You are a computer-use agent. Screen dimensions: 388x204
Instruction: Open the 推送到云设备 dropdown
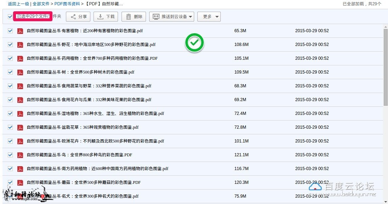coord(172,17)
